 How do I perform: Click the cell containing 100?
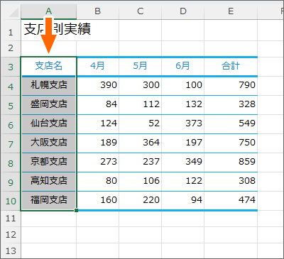click(x=183, y=86)
